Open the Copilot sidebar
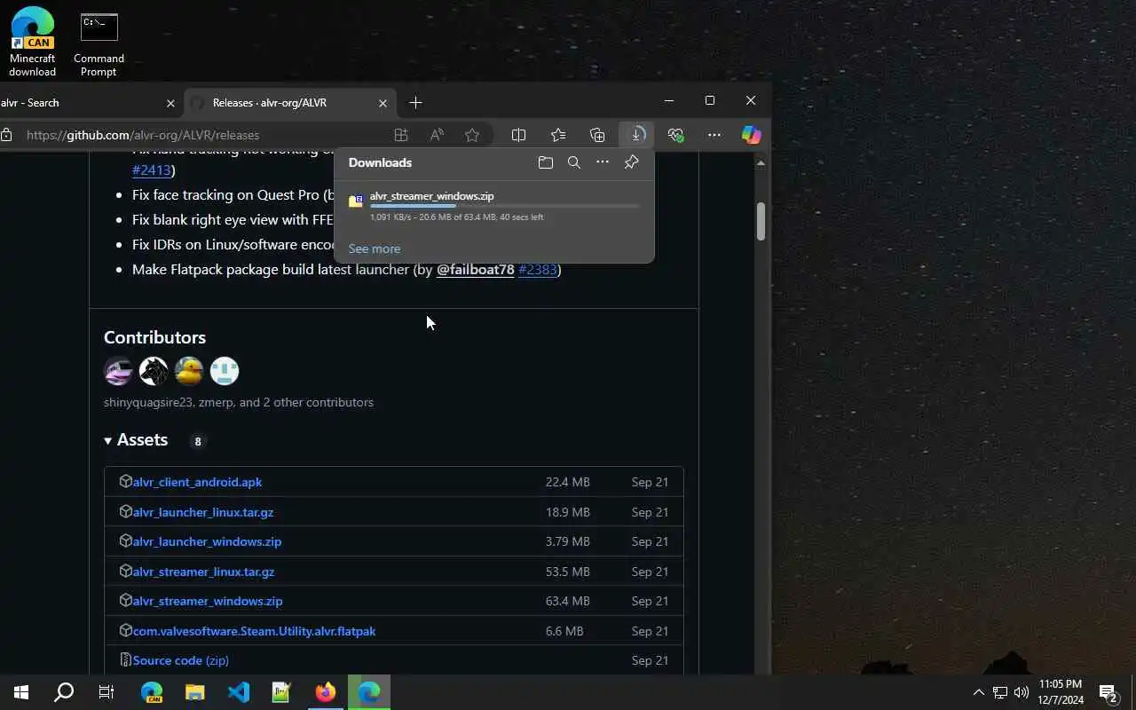The width and height of the screenshot is (1136, 710). [752, 135]
